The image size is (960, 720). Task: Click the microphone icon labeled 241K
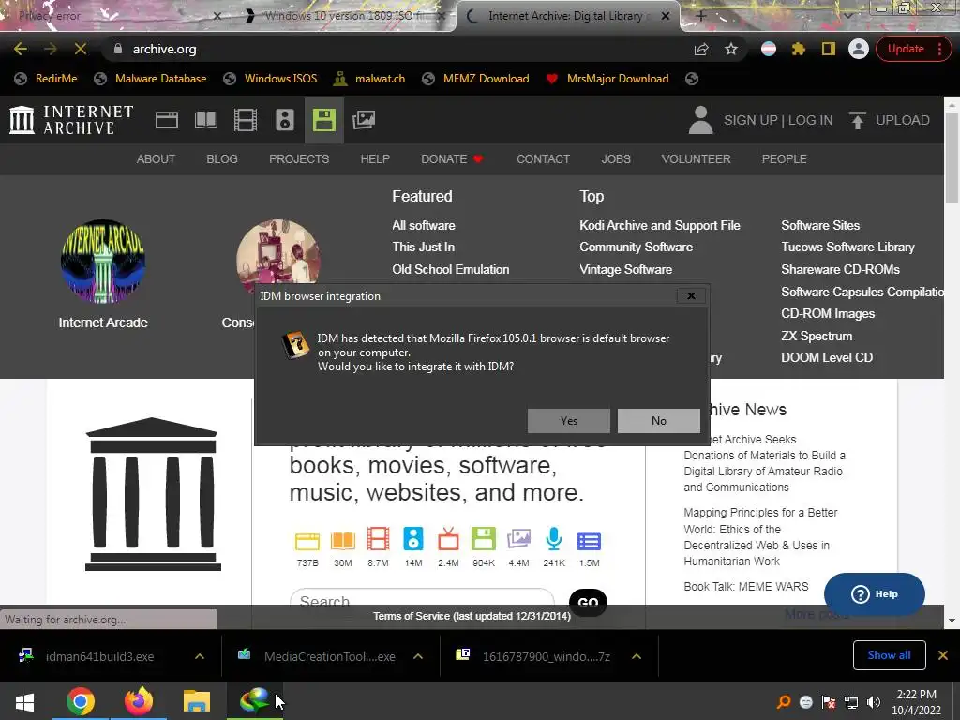pyautogui.click(x=554, y=539)
